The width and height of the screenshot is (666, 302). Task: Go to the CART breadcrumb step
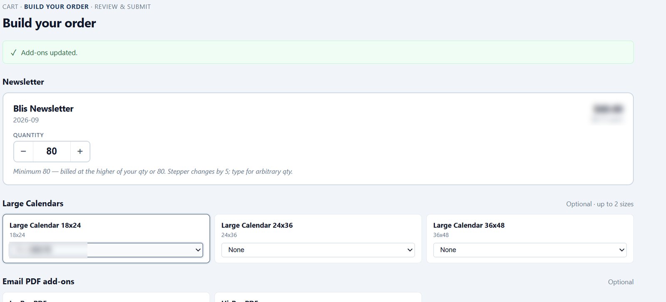click(x=10, y=7)
